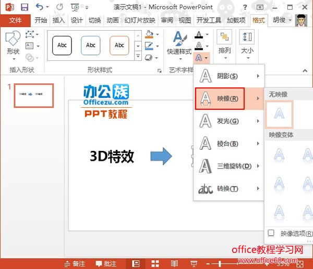The height and width of the screenshot is (269, 313).
Task: Switch to the Design (设计) tab
Action: tap(77, 20)
